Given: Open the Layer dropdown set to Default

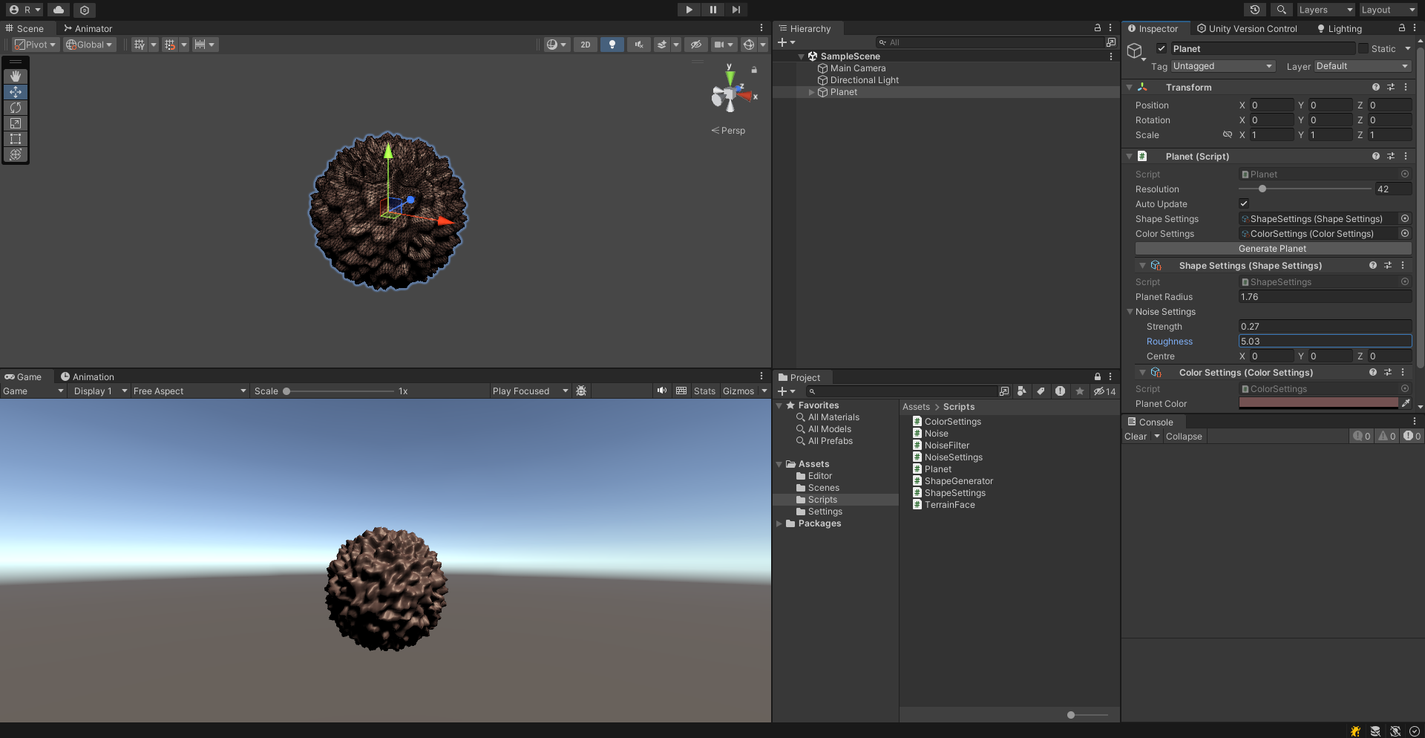Looking at the screenshot, I should 1362,66.
